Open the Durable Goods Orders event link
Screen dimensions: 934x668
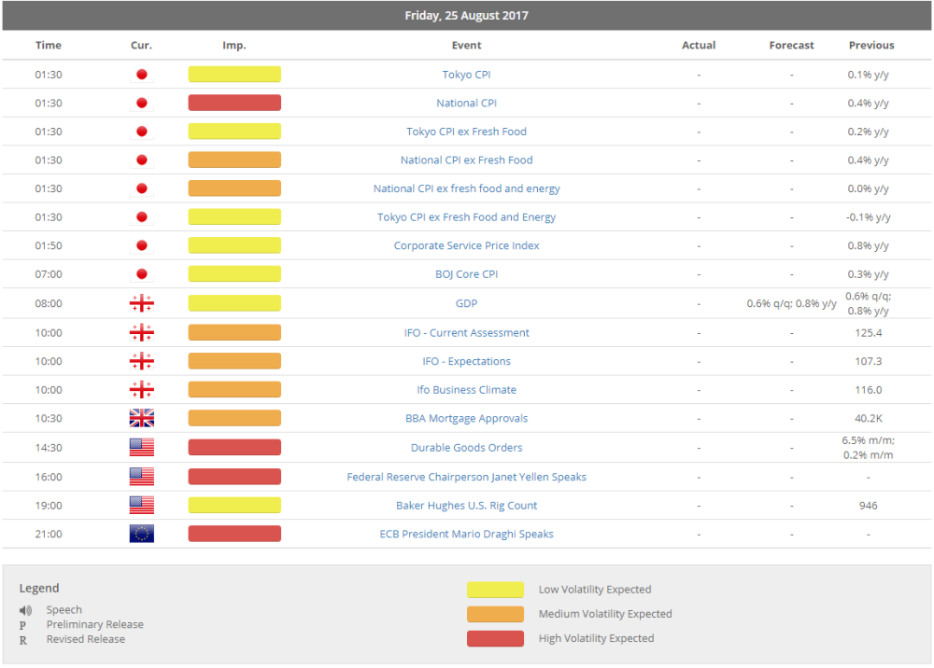466,447
